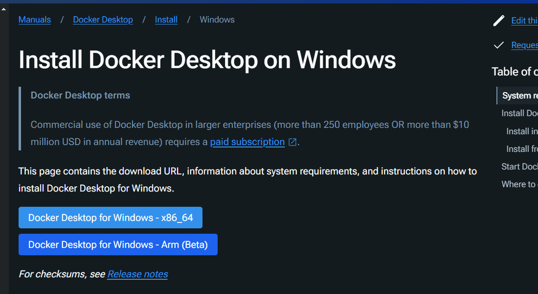Click the pencil edit icon
Image resolution: width=538 pixels, height=294 pixels.
click(499, 21)
